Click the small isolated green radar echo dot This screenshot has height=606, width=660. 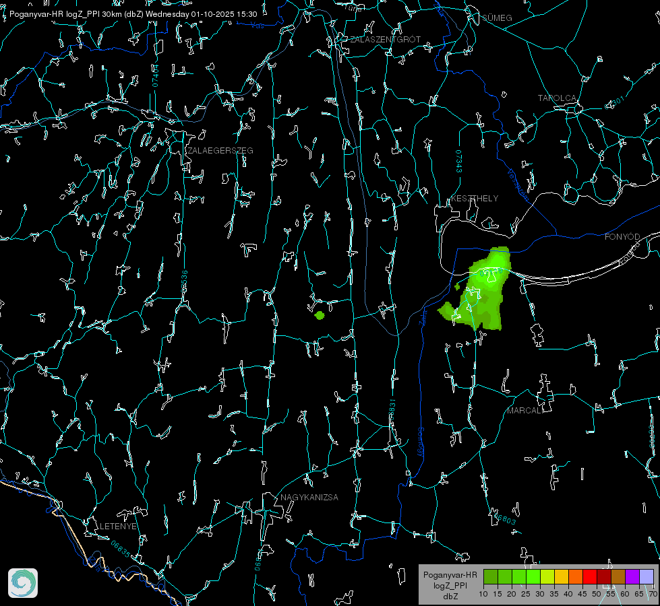(x=320, y=315)
